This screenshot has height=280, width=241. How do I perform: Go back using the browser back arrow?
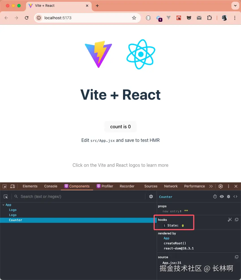click(6, 18)
